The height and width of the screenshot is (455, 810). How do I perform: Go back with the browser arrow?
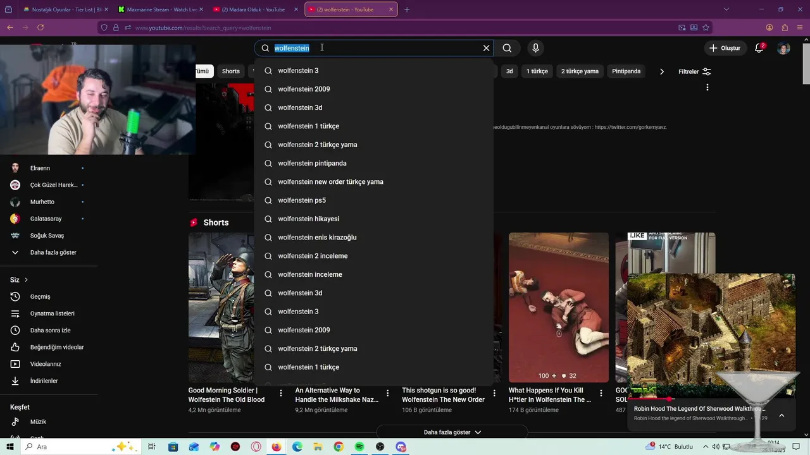coord(9,28)
